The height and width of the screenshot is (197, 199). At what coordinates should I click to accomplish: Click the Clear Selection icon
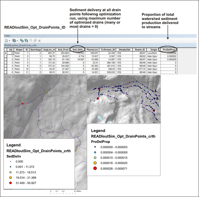point(30,41)
